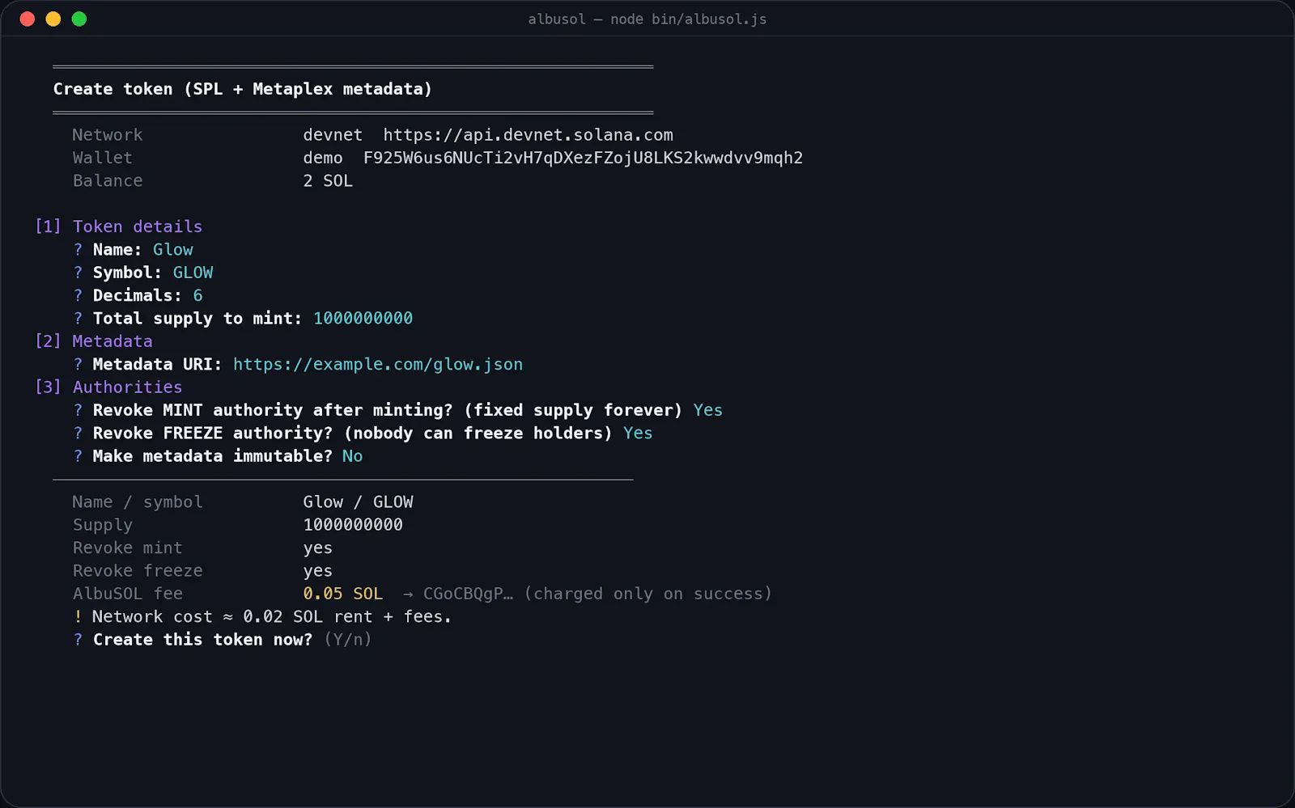Minimize the terminal with the yellow button
The width and height of the screenshot is (1295, 808).
pyautogui.click(x=53, y=19)
